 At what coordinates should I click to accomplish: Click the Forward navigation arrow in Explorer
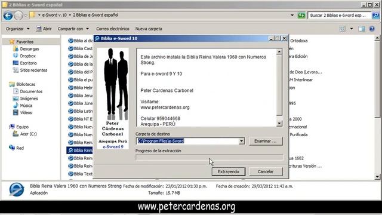[19, 16]
